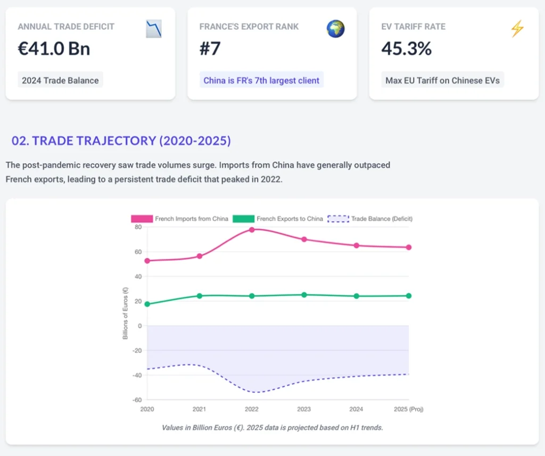Click the dashed purple trade balance legend swatch
The width and height of the screenshot is (545, 456).
click(338, 219)
